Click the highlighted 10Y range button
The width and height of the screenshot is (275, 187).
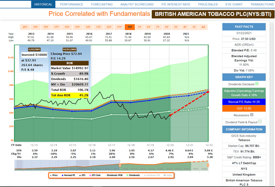click(130, 27)
